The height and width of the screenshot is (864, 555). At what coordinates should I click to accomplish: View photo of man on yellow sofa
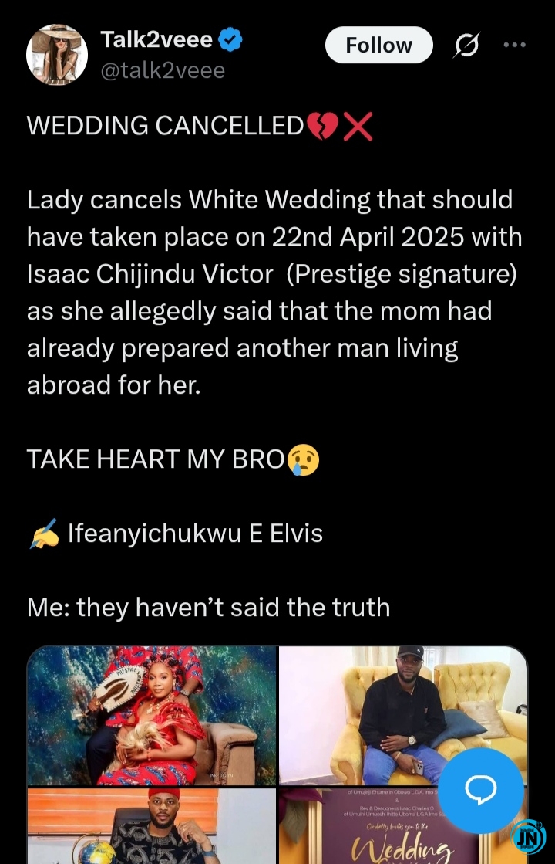[402, 715]
